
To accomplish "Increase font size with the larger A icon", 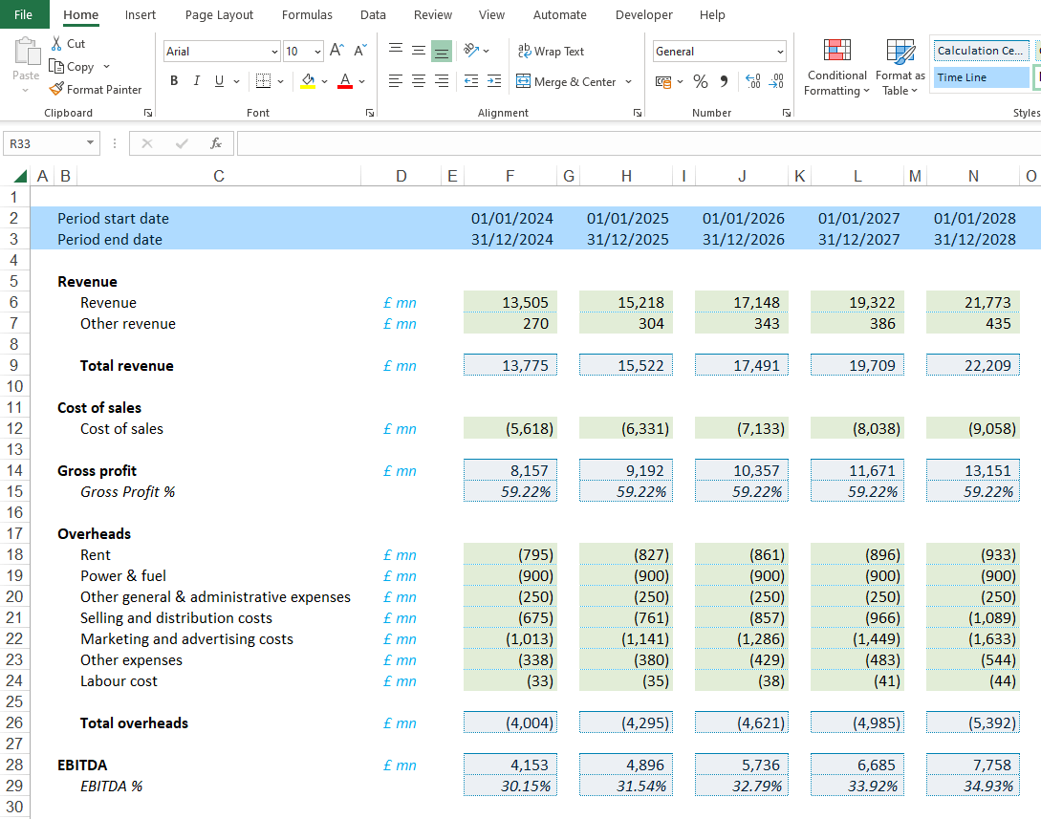I will click(336, 51).
